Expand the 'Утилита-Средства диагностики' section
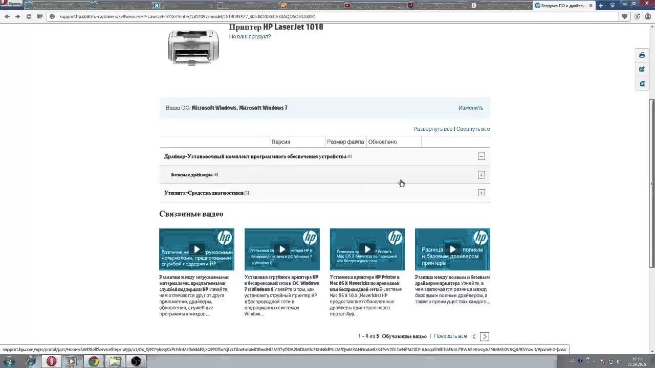 click(481, 193)
